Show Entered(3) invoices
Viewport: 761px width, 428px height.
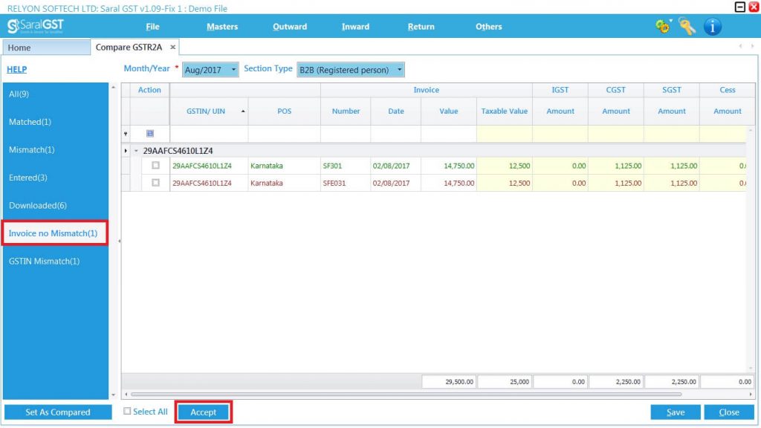click(x=28, y=178)
